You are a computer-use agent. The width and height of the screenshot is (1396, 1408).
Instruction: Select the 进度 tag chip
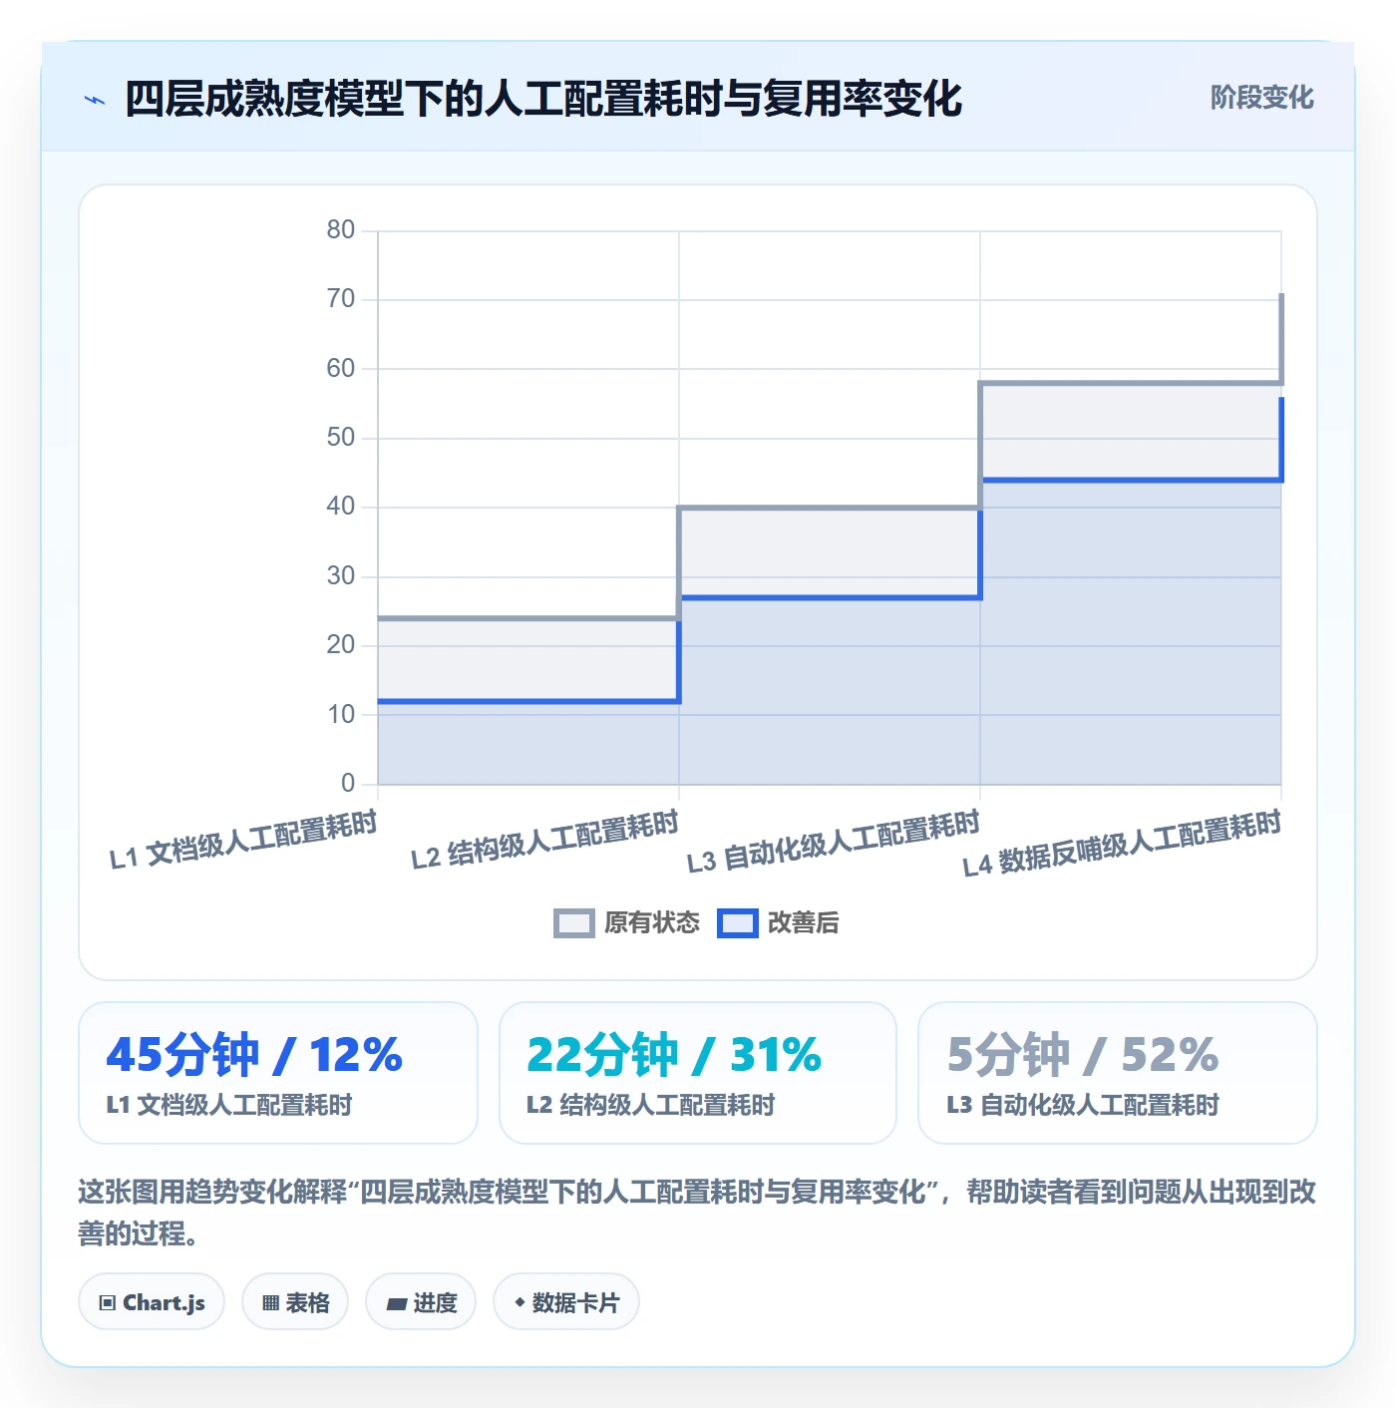point(421,1302)
